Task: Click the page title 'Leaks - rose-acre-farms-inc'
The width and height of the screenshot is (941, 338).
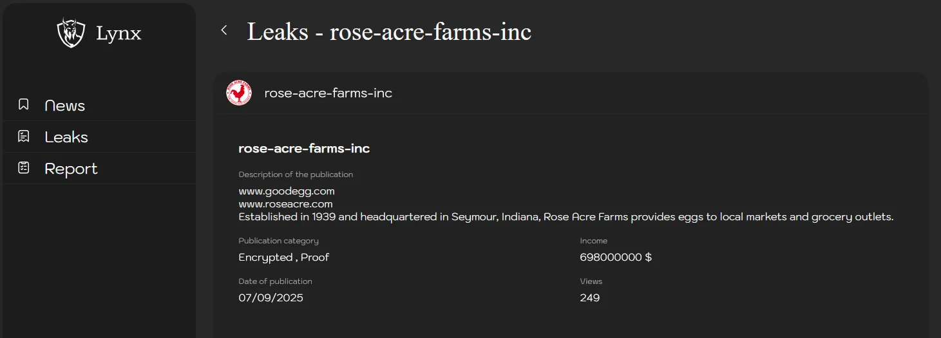Action: pos(389,32)
